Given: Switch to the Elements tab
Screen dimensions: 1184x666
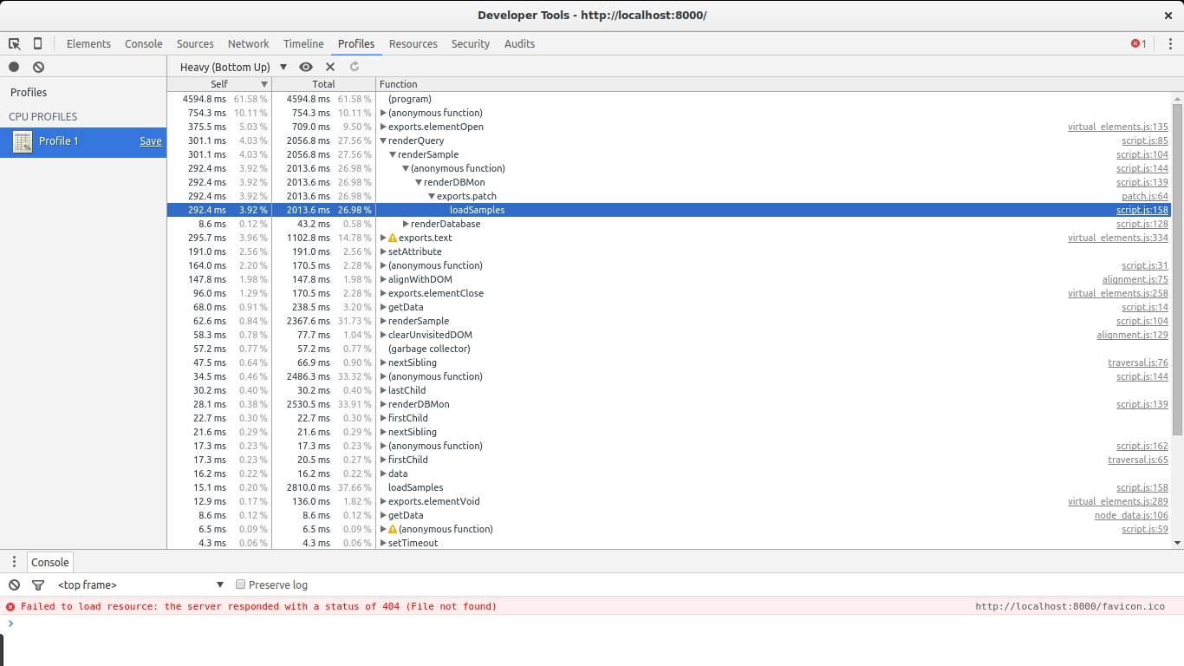Looking at the screenshot, I should [x=88, y=43].
